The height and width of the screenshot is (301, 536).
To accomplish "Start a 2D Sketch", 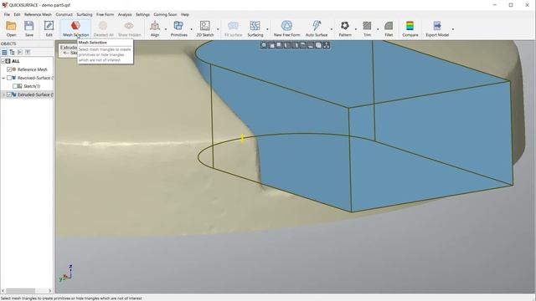I will pos(205,28).
